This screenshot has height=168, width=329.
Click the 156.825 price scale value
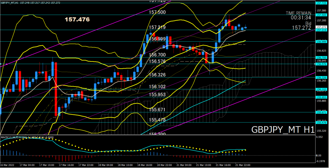[x=321, y=51]
